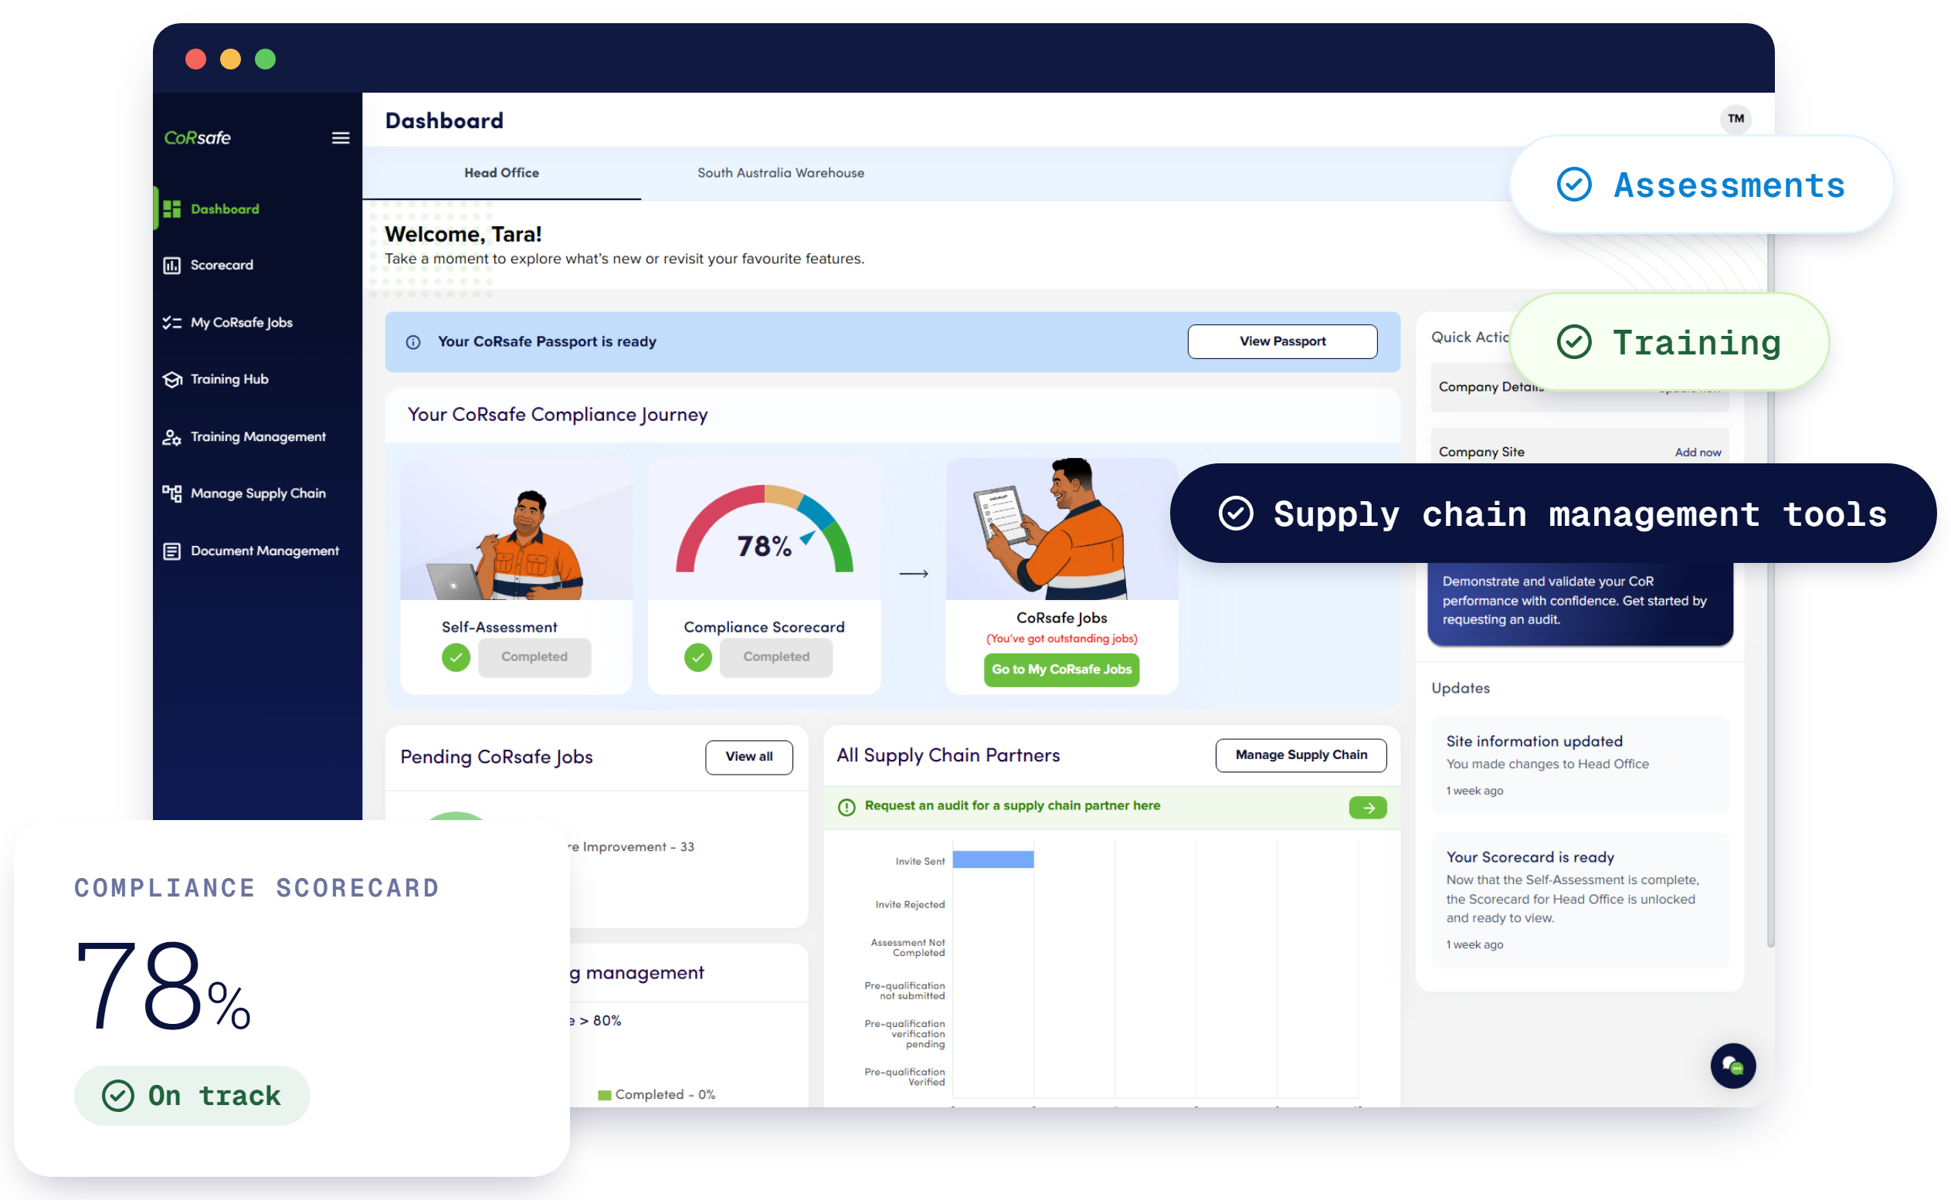Click the Pre-qualification not submitted label

904,991
